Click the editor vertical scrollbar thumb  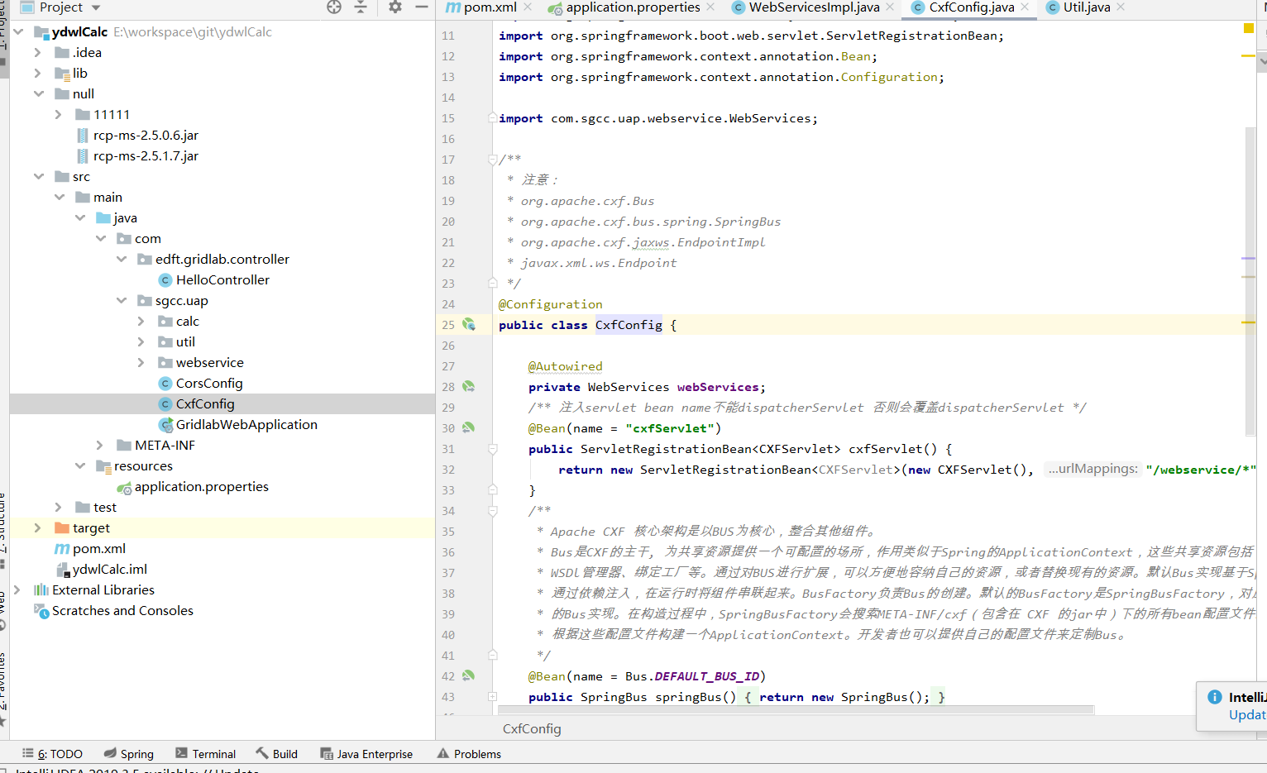[x=1250, y=281]
